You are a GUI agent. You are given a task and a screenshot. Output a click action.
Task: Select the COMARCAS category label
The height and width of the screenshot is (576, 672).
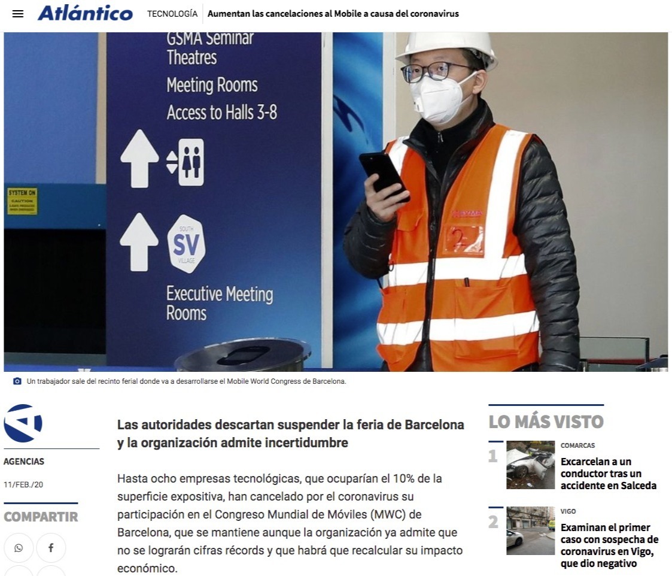(577, 445)
